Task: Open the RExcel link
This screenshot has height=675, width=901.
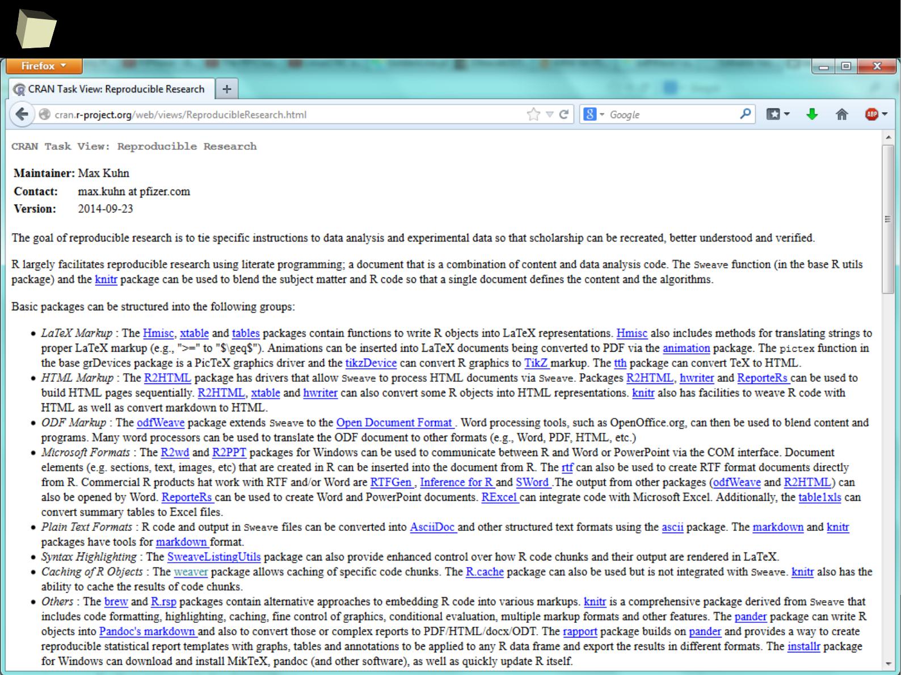Action: pyautogui.click(x=500, y=497)
